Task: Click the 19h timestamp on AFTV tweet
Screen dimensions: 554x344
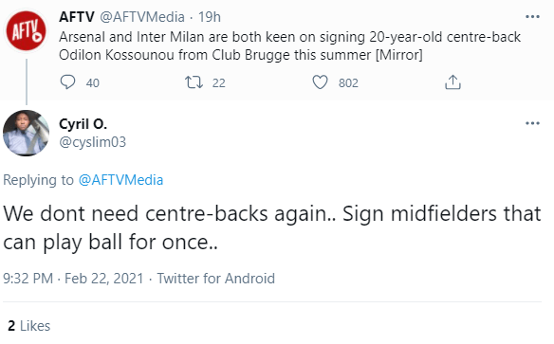Action: coord(209,16)
